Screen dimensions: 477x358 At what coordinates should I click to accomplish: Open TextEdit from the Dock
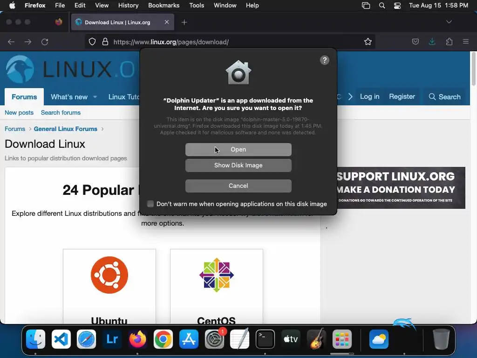click(x=240, y=339)
